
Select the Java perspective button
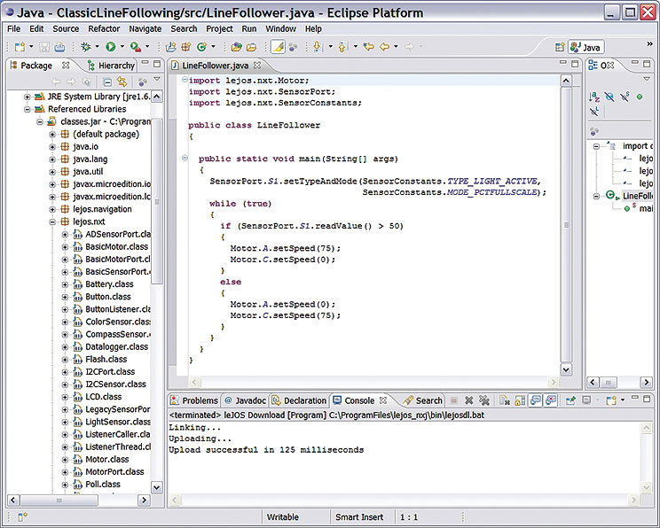(585, 48)
